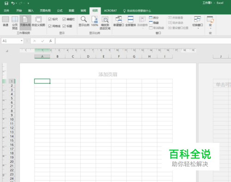Click the Undo arrow icon

(x=13, y=3)
